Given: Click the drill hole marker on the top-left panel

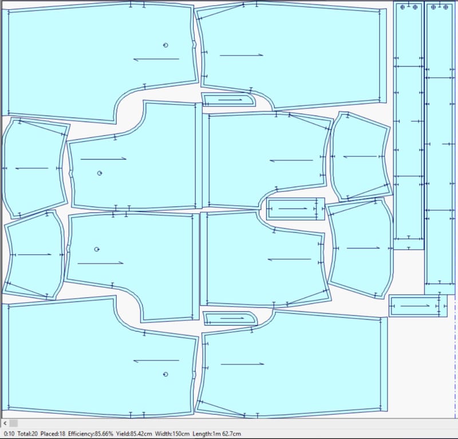Looking at the screenshot, I should point(165,45).
